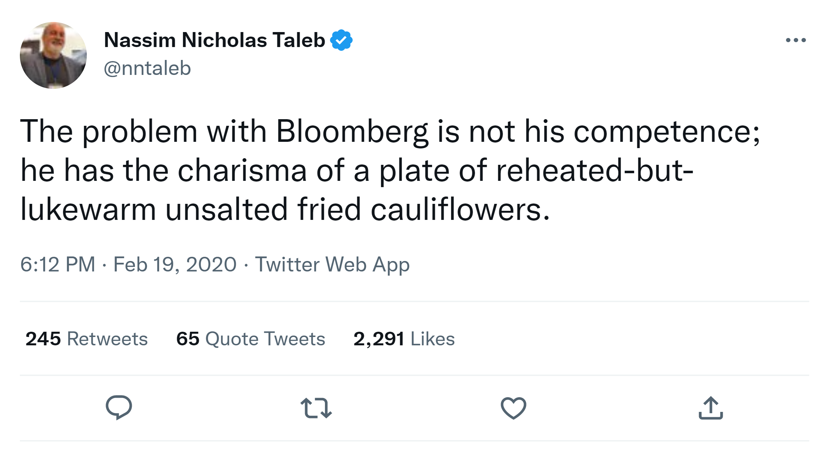The height and width of the screenshot is (453, 827).
Task: View the 245 Retweets list
Action: click(86, 339)
